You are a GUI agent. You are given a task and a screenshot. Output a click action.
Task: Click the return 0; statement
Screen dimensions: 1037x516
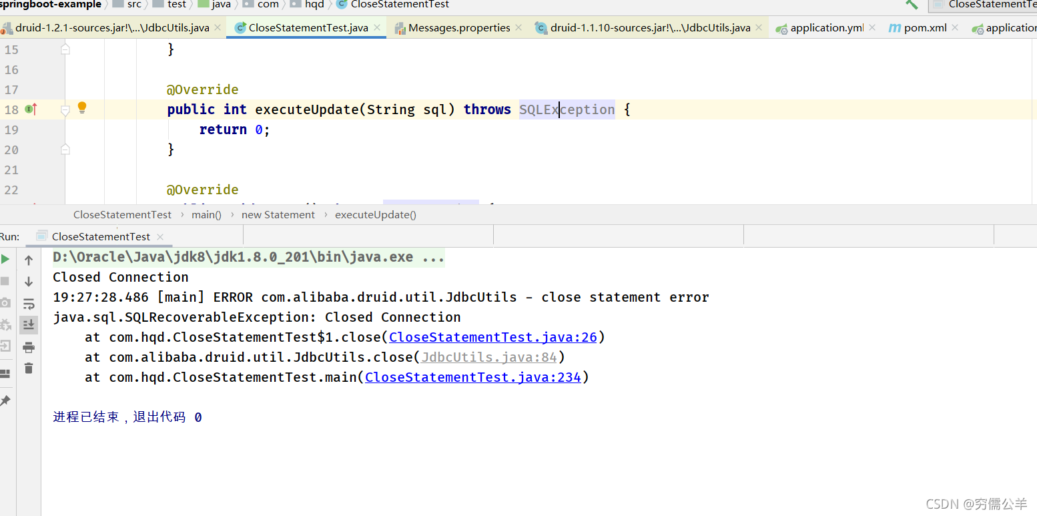[x=235, y=130]
